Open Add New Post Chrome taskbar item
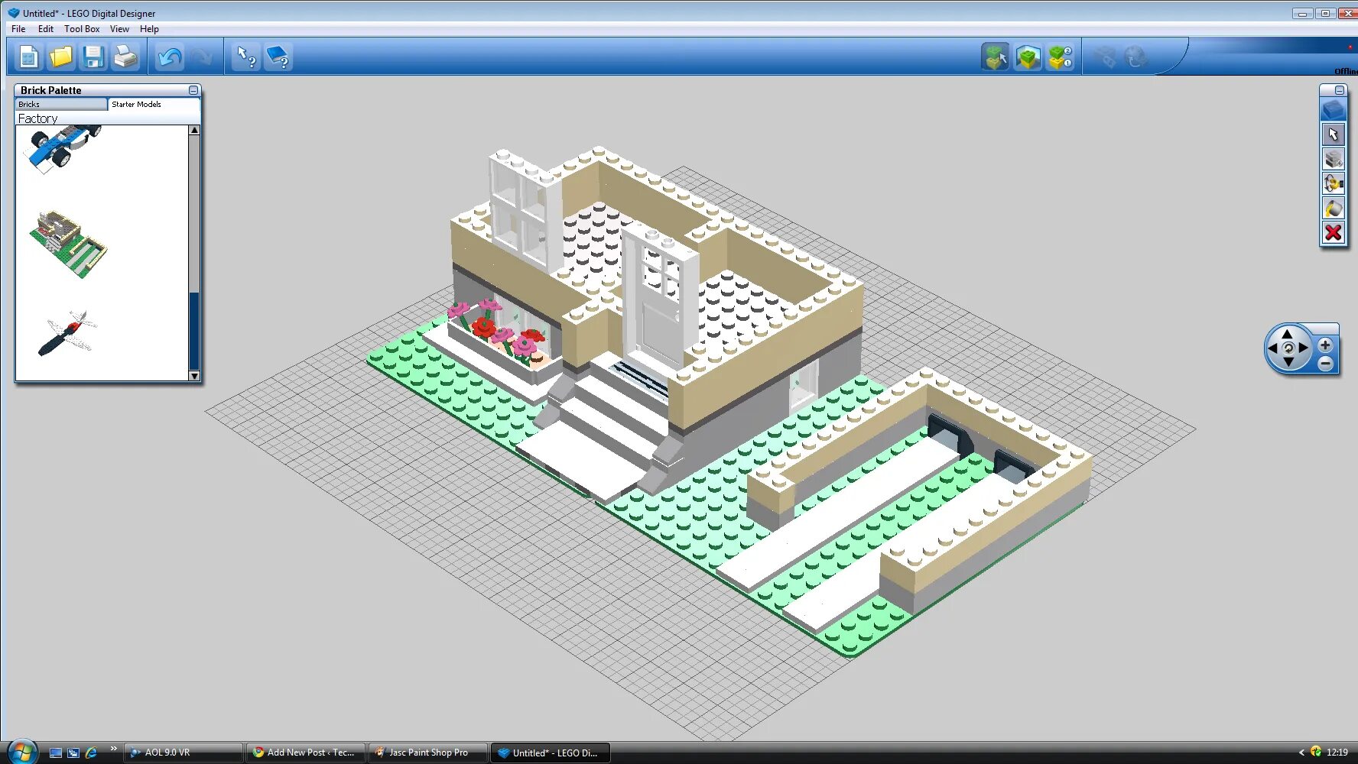Image resolution: width=1358 pixels, height=764 pixels. pyautogui.click(x=306, y=753)
